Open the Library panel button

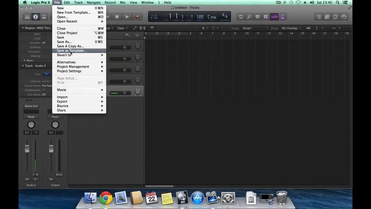(27, 17)
